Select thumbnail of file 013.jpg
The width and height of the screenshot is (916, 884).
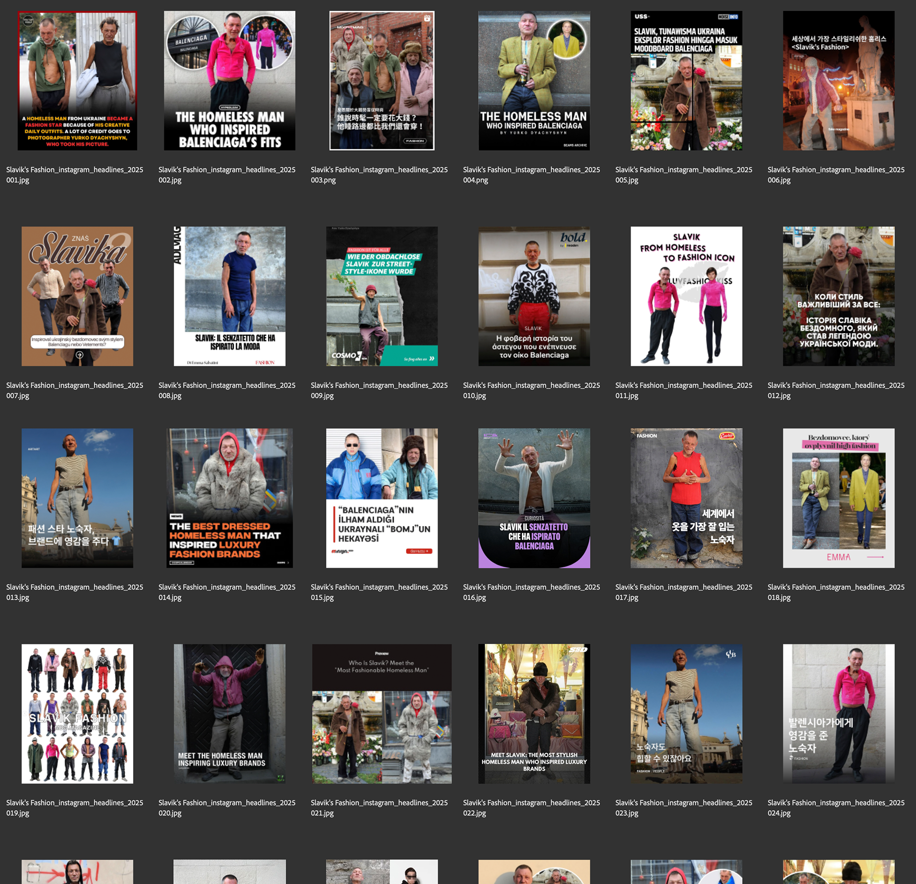77,498
